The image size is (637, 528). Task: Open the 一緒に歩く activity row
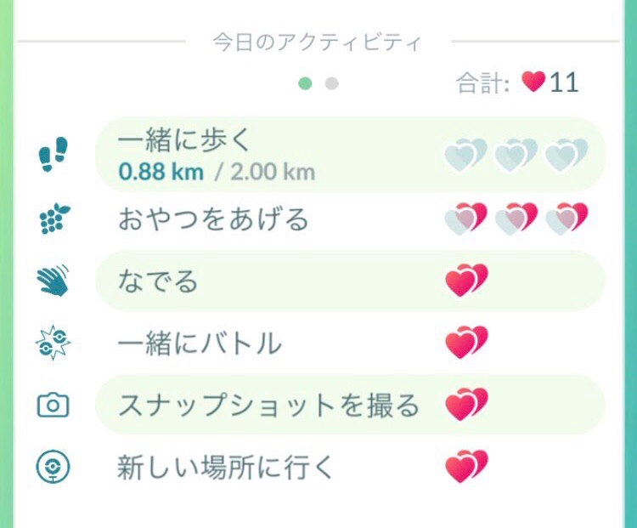point(350,154)
